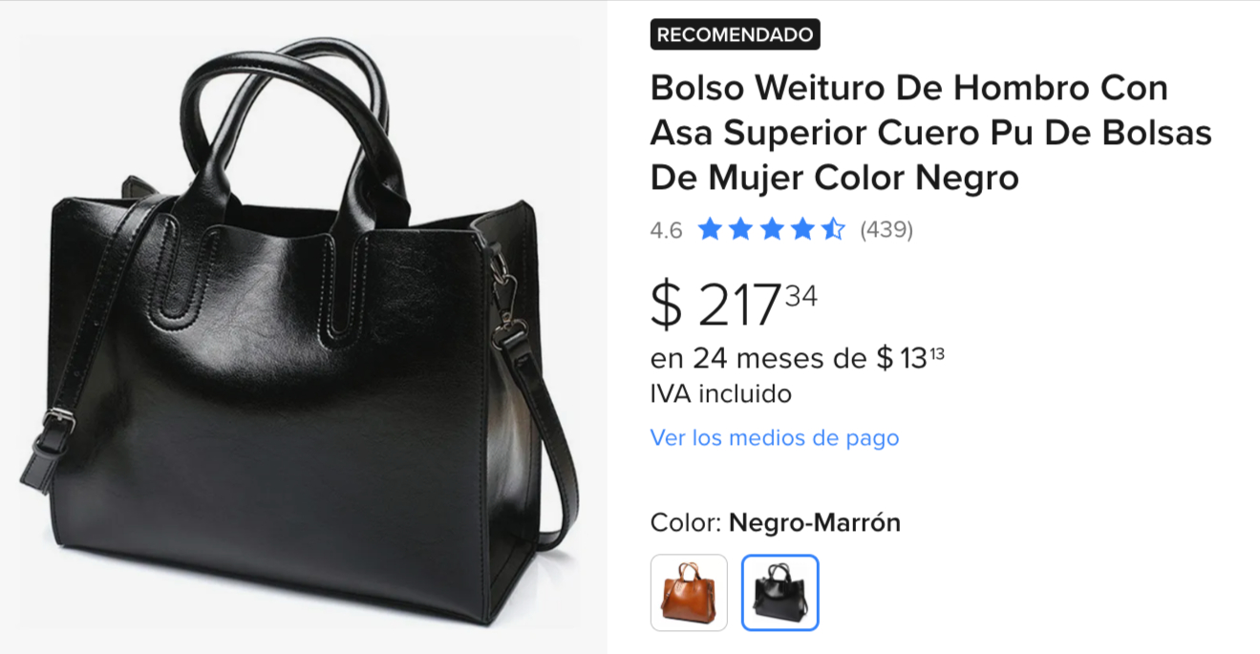Click the third blue rating star
Image resolution: width=1260 pixels, height=654 pixels.
click(771, 229)
